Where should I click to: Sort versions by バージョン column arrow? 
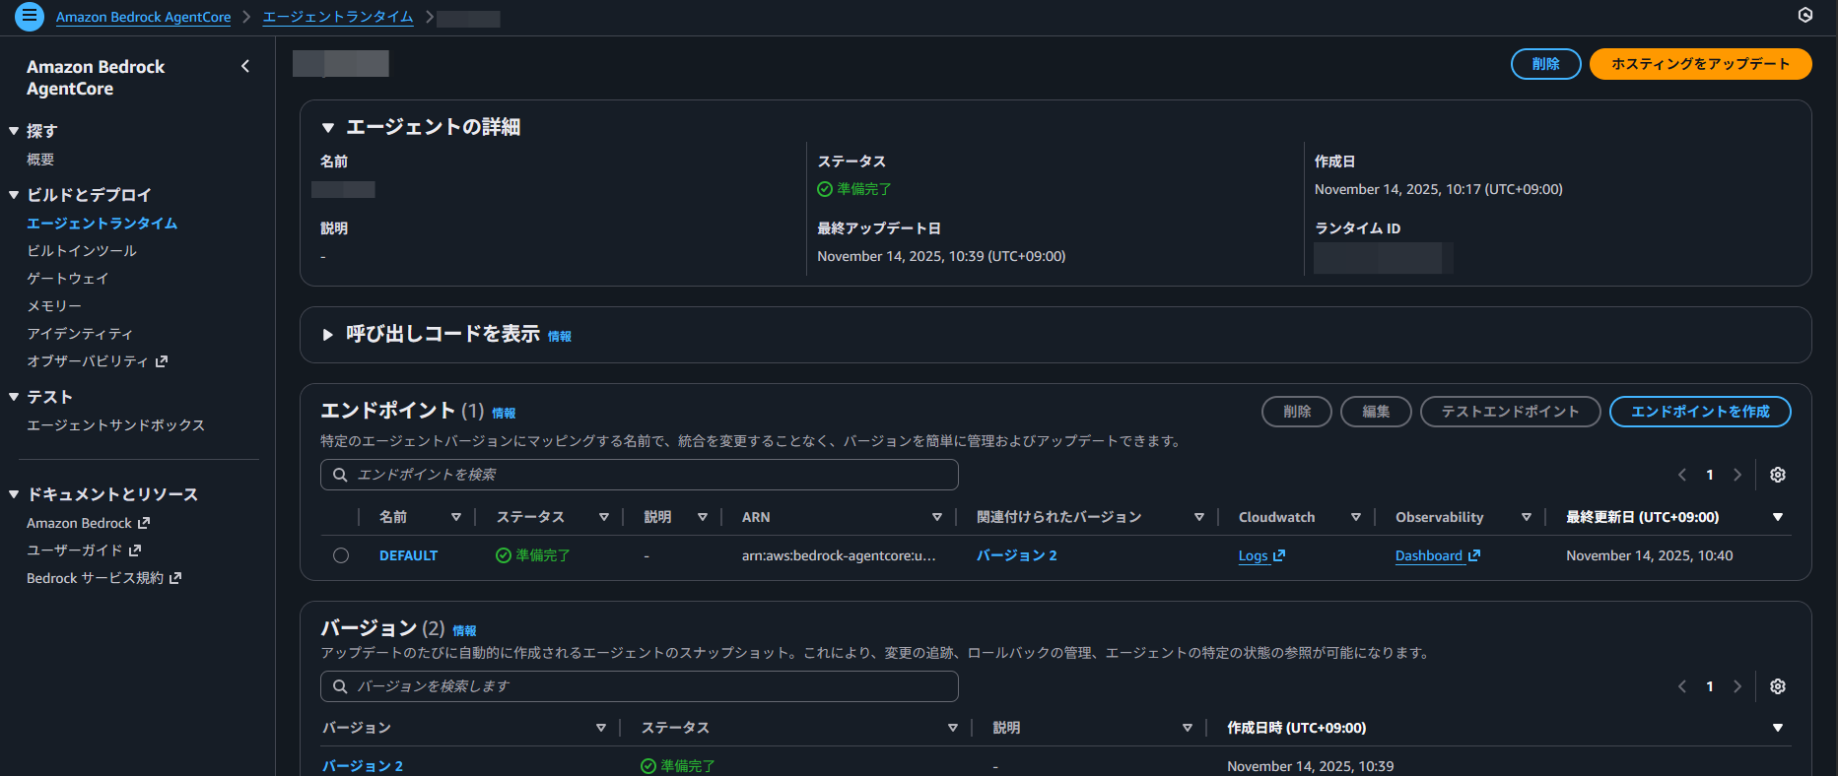601,728
